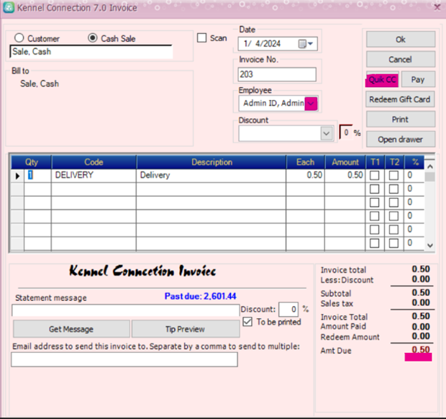Click the Qty cell showing 1
The image size is (446, 419).
(x=37, y=176)
